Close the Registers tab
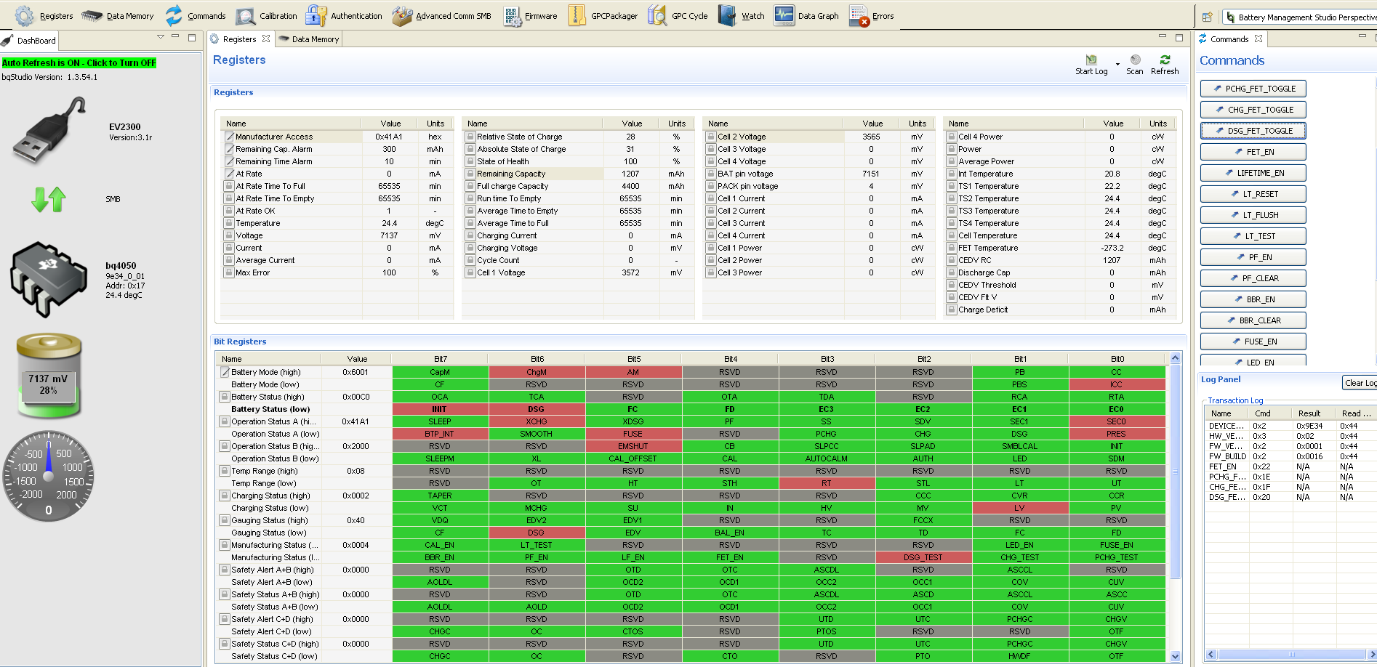1377x667 pixels. pos(266,39)
